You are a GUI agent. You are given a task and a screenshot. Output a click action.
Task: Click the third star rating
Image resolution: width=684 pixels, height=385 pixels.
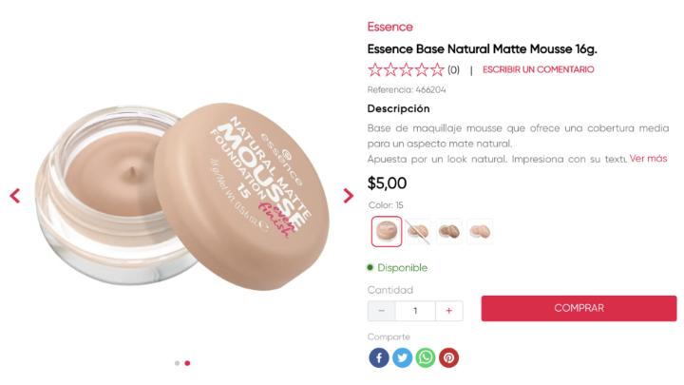(x=406, y=69)
